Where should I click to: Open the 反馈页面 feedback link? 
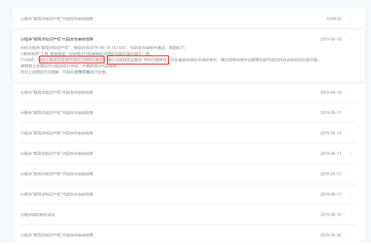pyautogui.click(x=82, y=72)
